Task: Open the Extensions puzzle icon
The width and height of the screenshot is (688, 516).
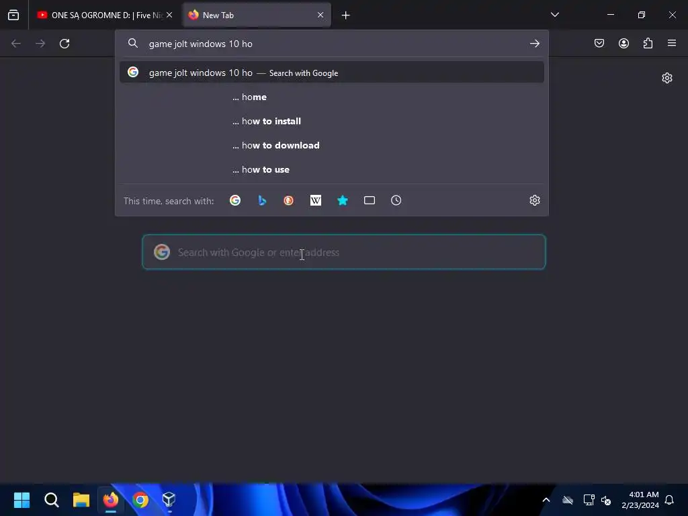Action: (648, 43)
